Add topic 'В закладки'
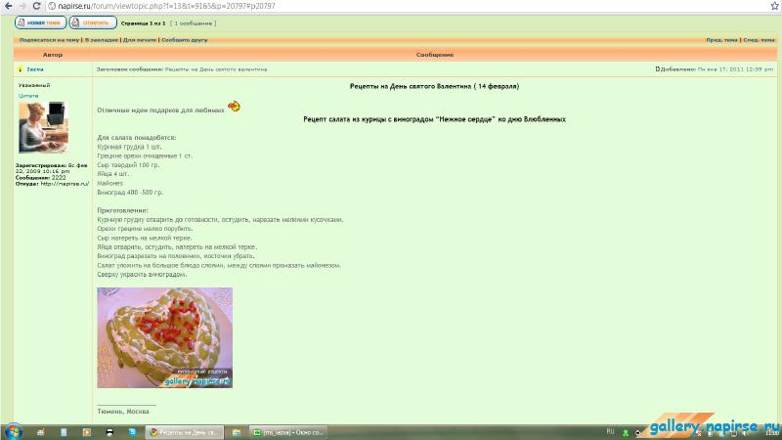Image resolution: width=782 pixels, height=440 pixels. tap(102, 40)
